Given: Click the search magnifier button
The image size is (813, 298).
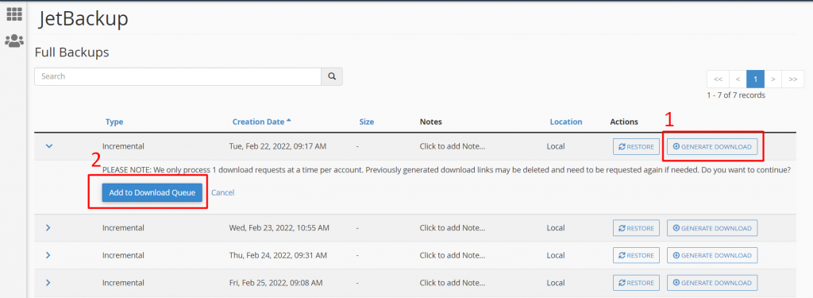Looking at the screenshot, I should pos(332,76).
